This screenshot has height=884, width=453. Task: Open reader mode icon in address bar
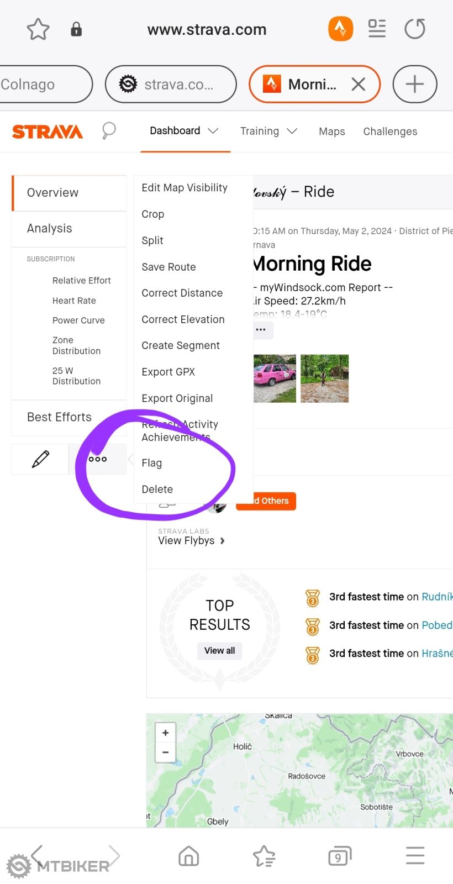(x=377, y=29)
